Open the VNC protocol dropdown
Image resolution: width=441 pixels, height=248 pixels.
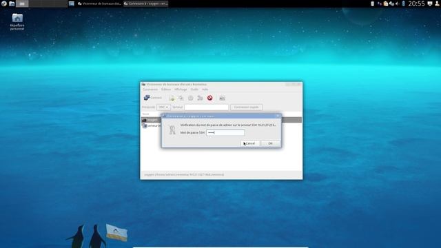coord(163,107)
